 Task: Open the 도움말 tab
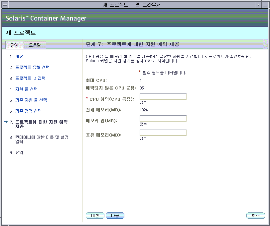[35, 45]
